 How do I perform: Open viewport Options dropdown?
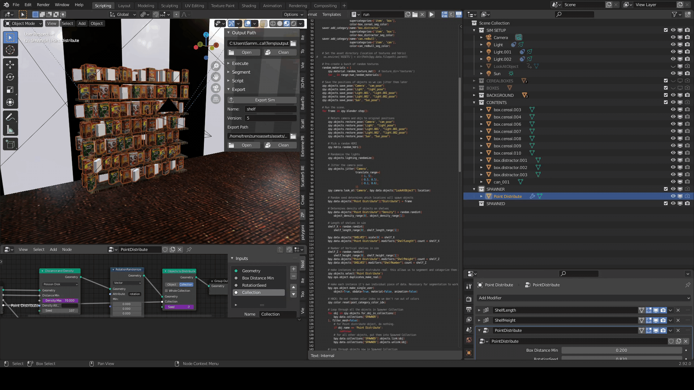coord(293,14)
